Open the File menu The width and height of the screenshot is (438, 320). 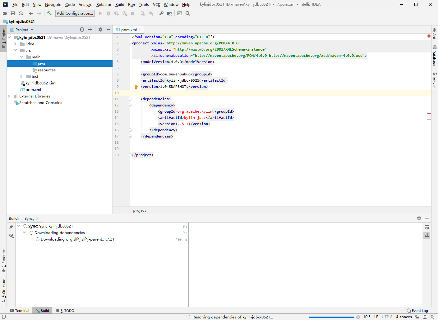(x=15, y=5)
